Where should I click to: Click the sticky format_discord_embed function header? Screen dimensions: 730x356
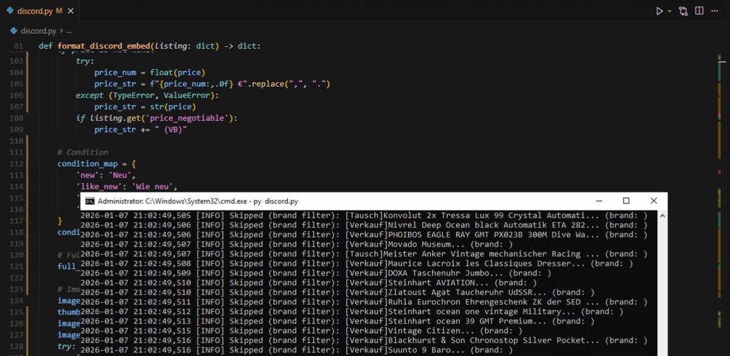(150, 46)
